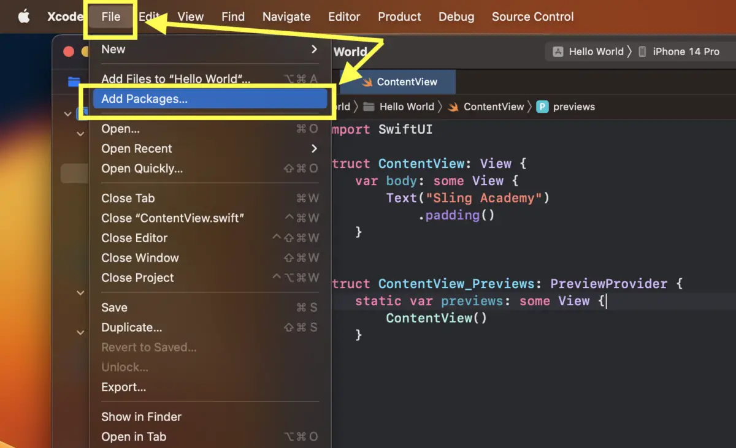Choose Open… in the File menu
The height and width of the screenshot is (448, 736).
(210, 129)
